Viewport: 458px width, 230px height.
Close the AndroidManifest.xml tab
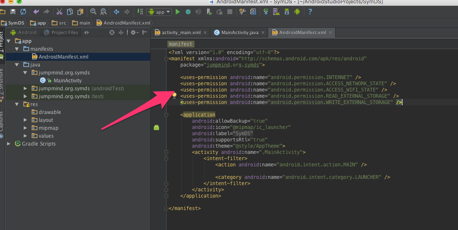tap(330, 32)
